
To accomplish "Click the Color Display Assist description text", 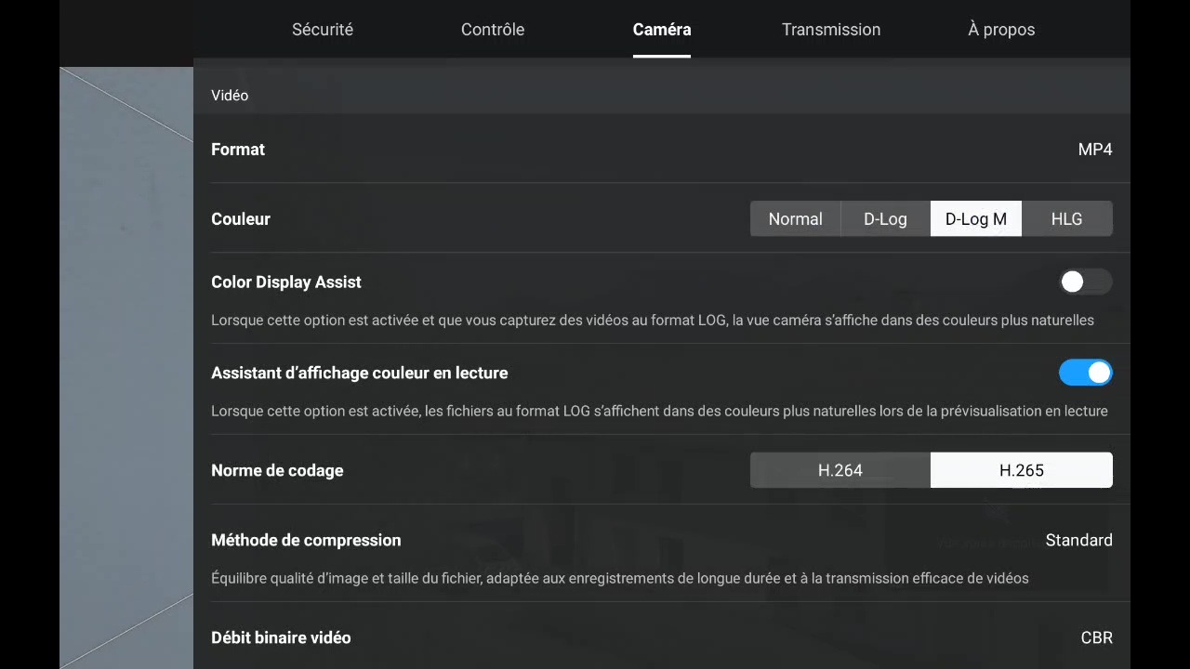I will tap(653, 321).
